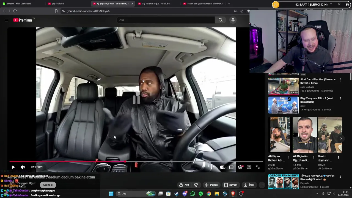This screenshot has width=352, height=198.
Task: Open Steam from the taskbar
Action: 176,194
